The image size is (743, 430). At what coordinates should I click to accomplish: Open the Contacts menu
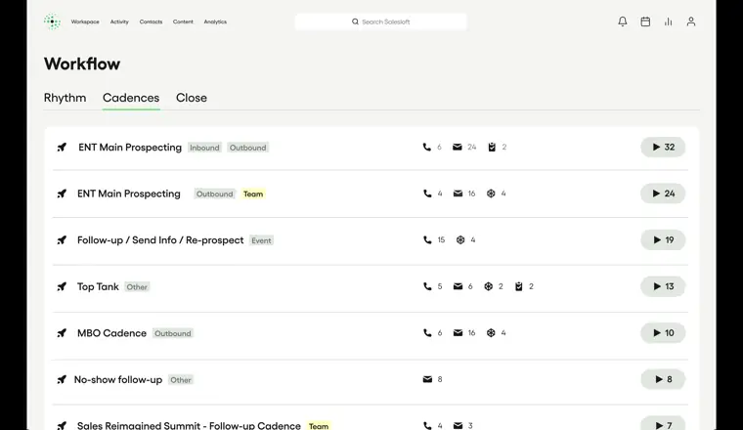pos(151,21)
